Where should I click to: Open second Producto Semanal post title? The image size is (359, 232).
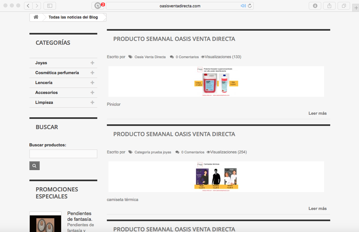(174, 134)
